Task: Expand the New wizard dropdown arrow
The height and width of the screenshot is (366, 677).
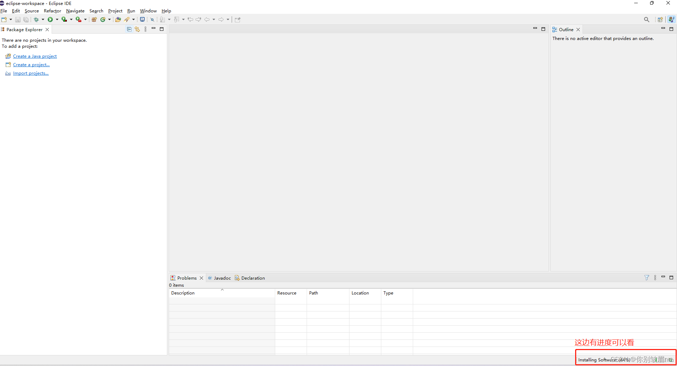Action: [10, 19]
